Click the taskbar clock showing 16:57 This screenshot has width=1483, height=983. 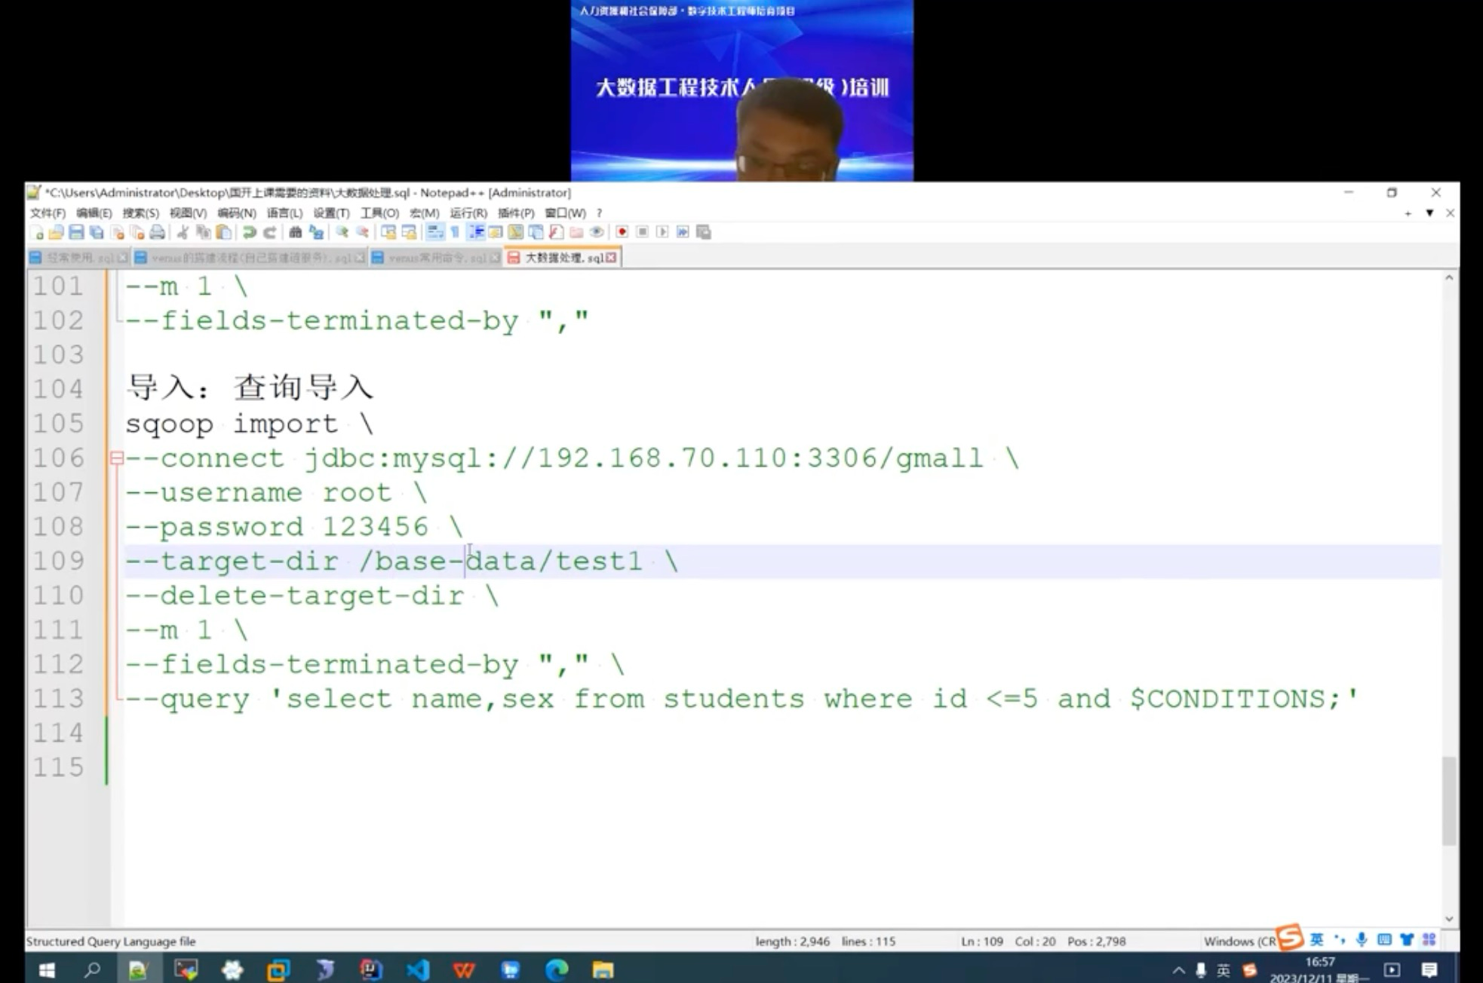(1320, 962)
